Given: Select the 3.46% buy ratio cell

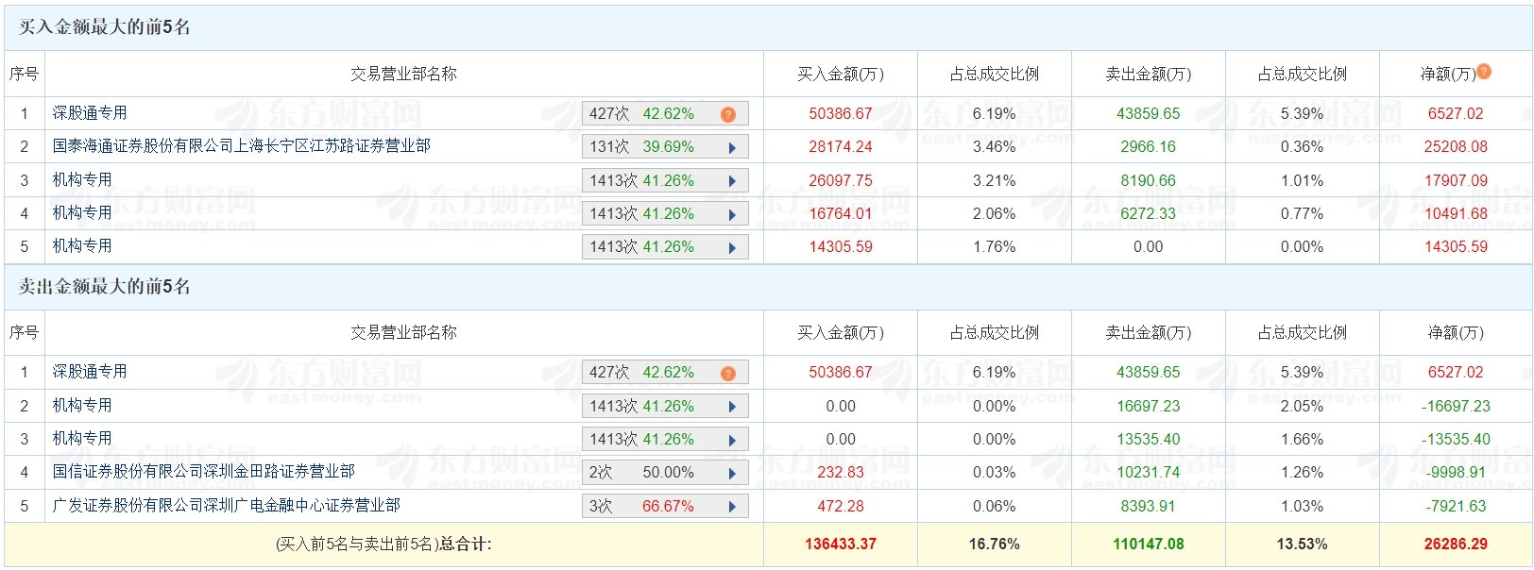Looking at the screenshot, I should pos(995,146).
